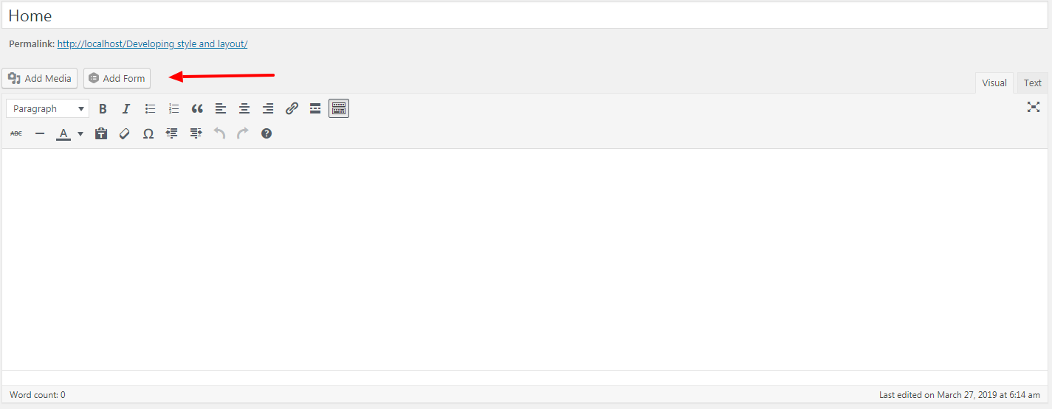Click the Add Media button

click(x=39, y=78)
